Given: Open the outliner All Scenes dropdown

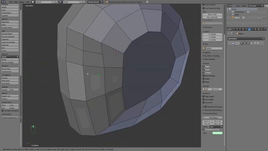Looking at the screenshot, I should [x=255, y=6].
